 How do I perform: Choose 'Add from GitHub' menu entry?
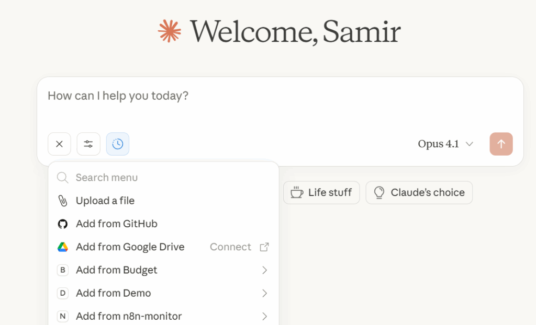[x=163, y=224]
